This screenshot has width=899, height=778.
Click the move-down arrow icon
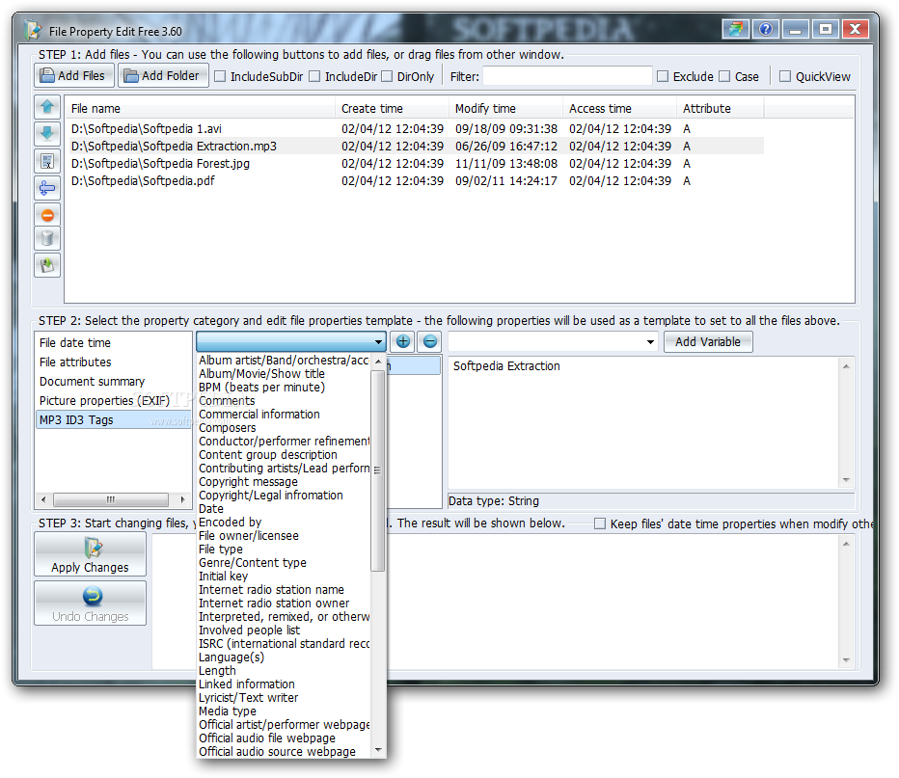pos(47,133)
